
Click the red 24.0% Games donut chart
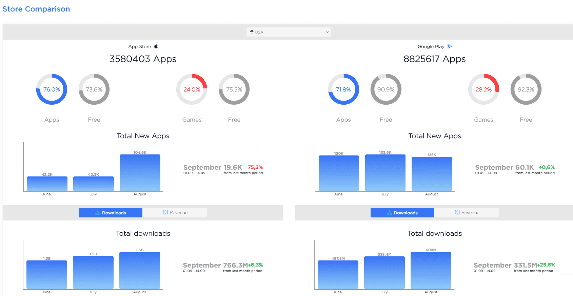192,89
